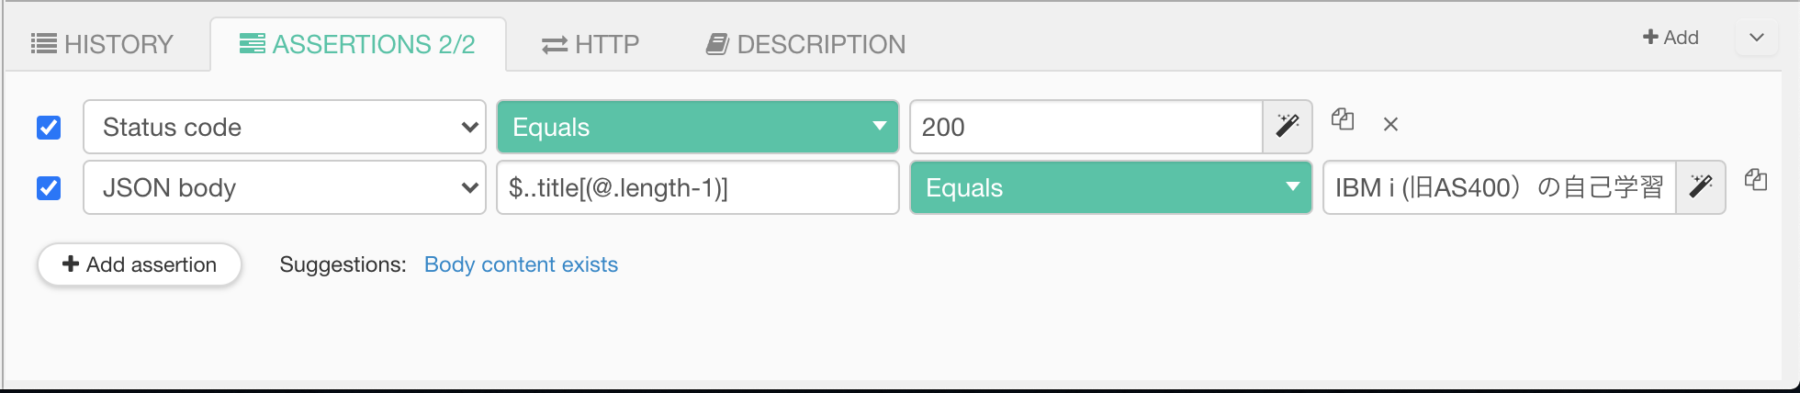Open the Status code source dropdown
Screen dimensions: 1800x393
click(285, 127)
